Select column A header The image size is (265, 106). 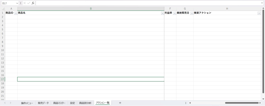click(x=11, y=9)
